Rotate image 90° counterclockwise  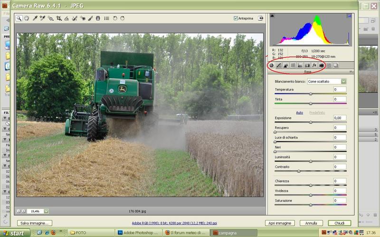click(x=115, y=18)
